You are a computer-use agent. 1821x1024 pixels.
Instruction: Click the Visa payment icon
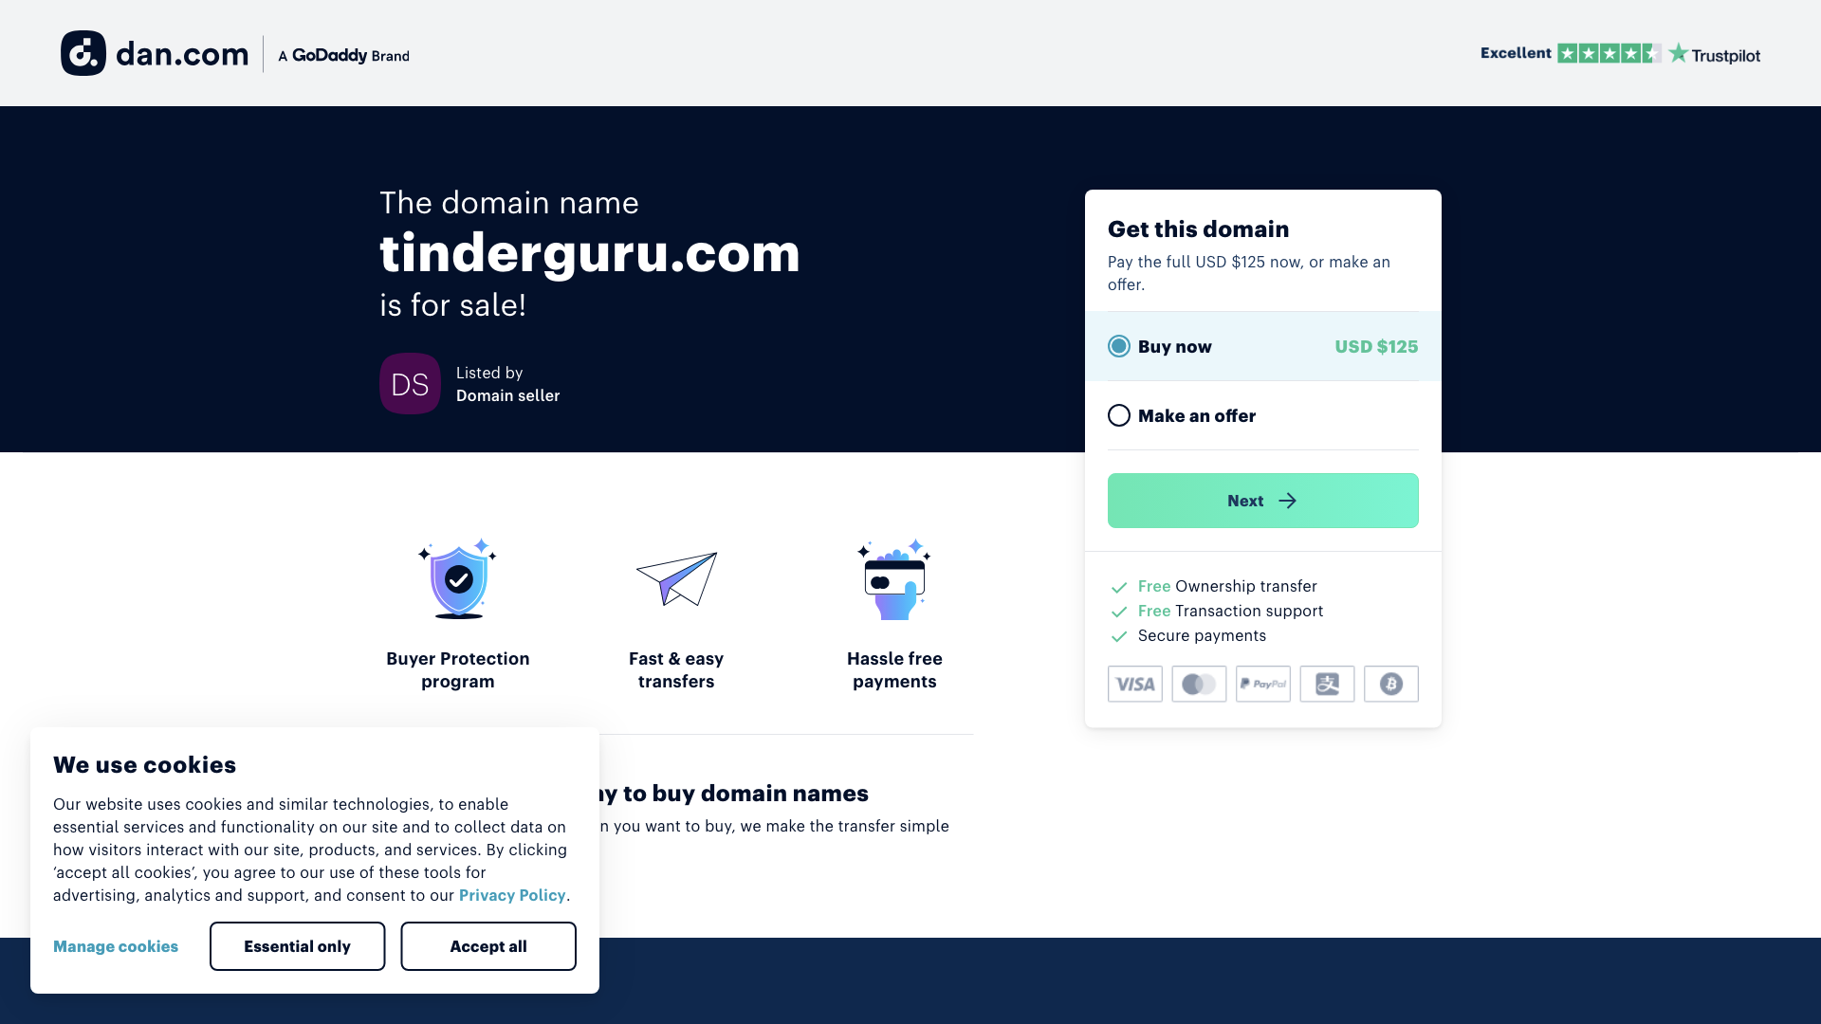[x=1135, y=684]
